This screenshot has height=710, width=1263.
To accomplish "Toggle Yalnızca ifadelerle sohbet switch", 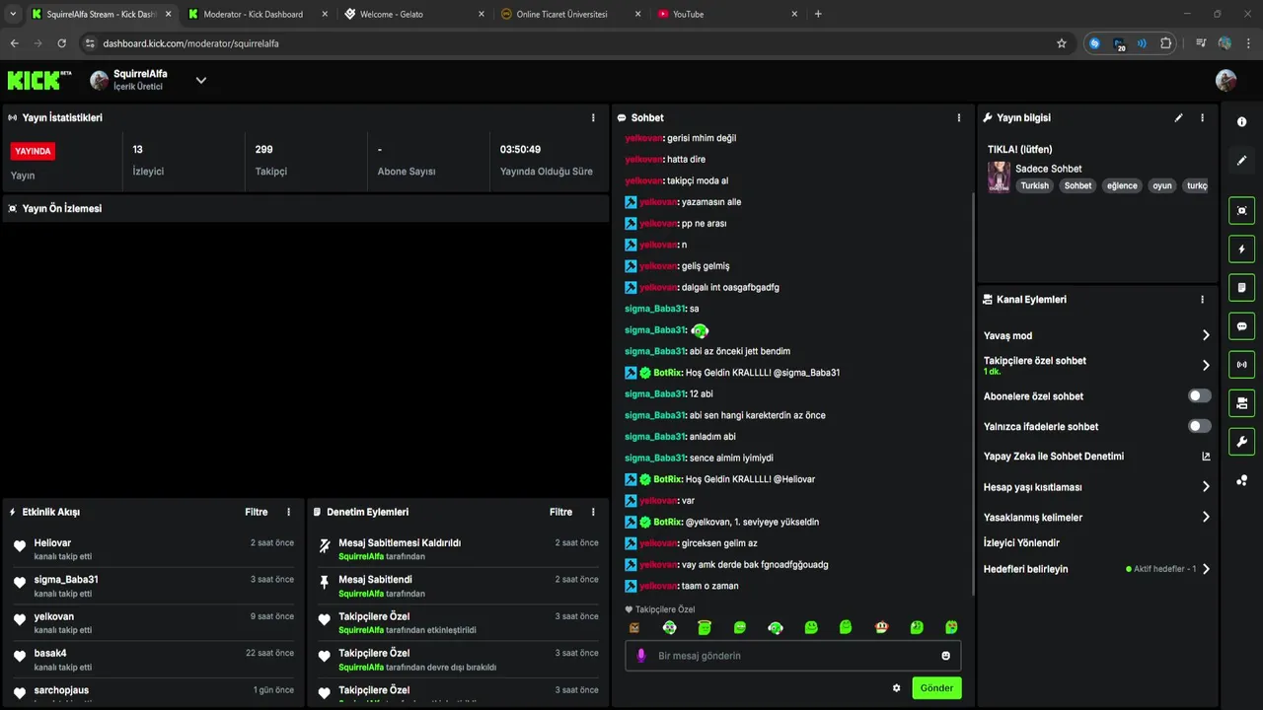I will [1199, 426].
